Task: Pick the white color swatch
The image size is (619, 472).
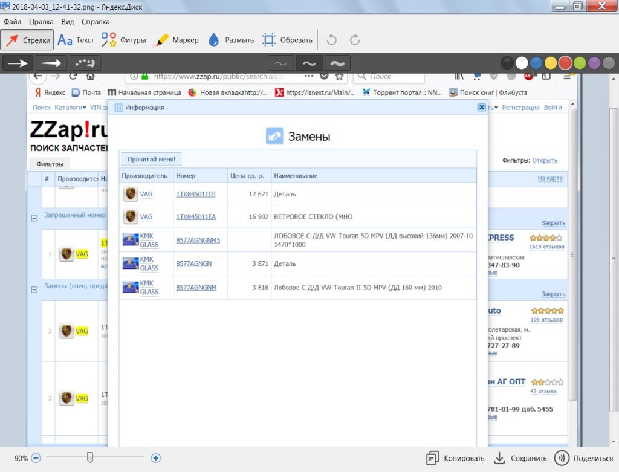Action: pyautogui.click(x=522, y=63)
